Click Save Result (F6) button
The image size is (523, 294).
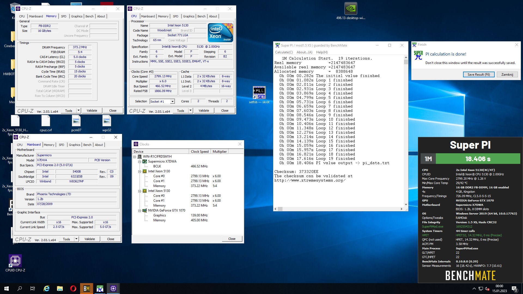click(479, 75)
